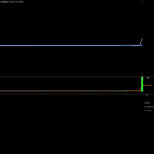
Task: Click the dashed orange price line
Action: 70,91
